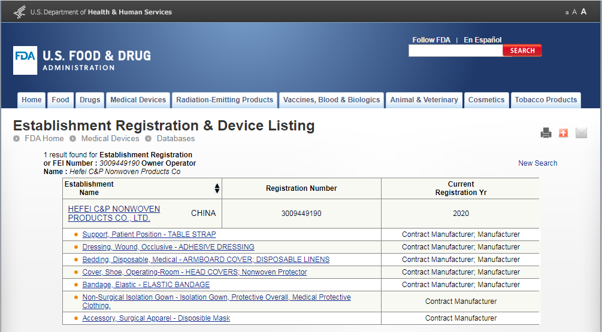Click the 2020 registration year cell

pos(461,214)
